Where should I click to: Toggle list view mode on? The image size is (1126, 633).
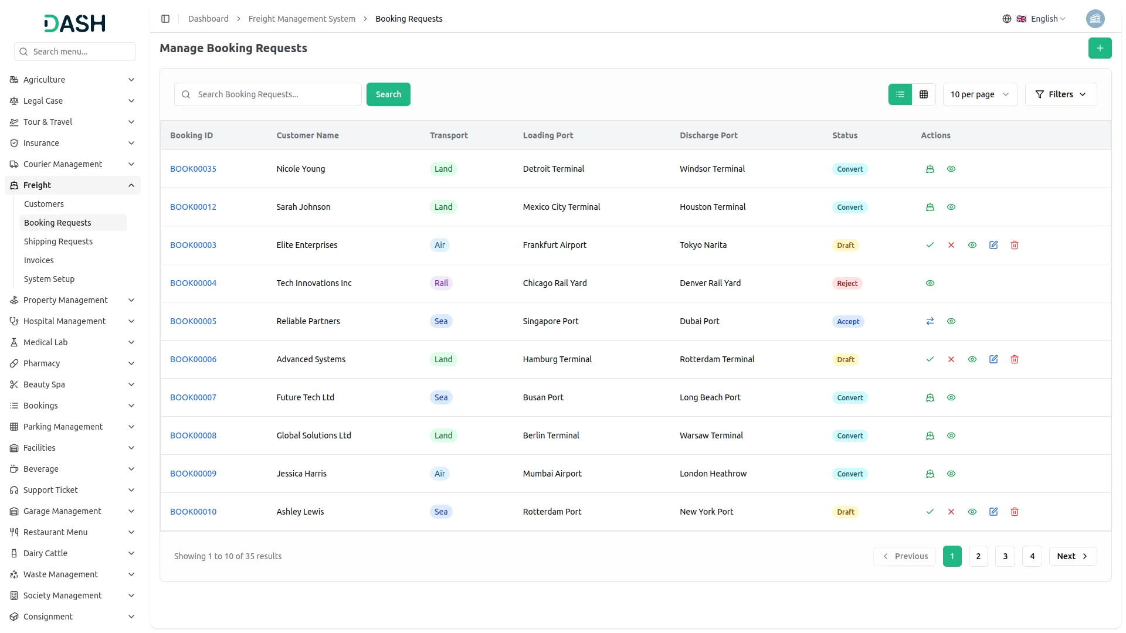tap(900, 94)
